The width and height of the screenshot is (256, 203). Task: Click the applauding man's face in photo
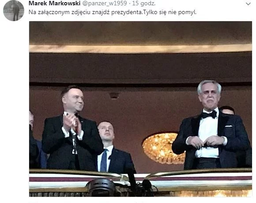pos(74,100)
